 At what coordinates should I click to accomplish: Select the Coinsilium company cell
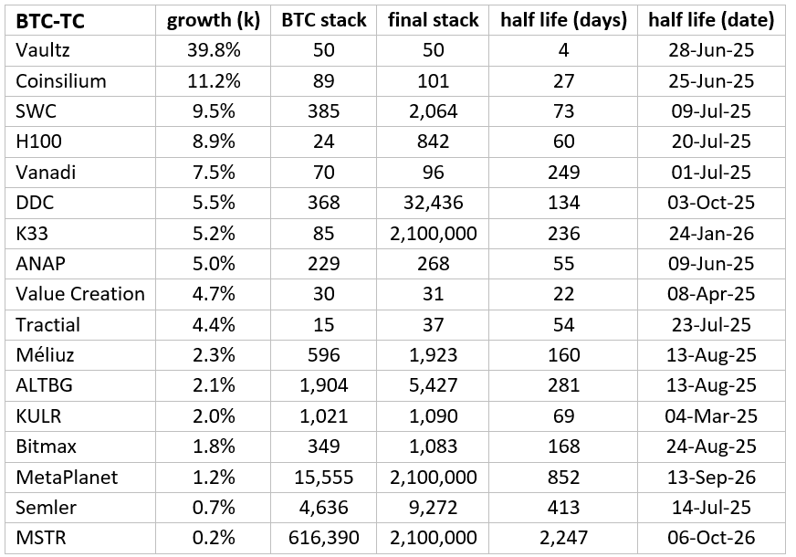click(x=61, y=81)
